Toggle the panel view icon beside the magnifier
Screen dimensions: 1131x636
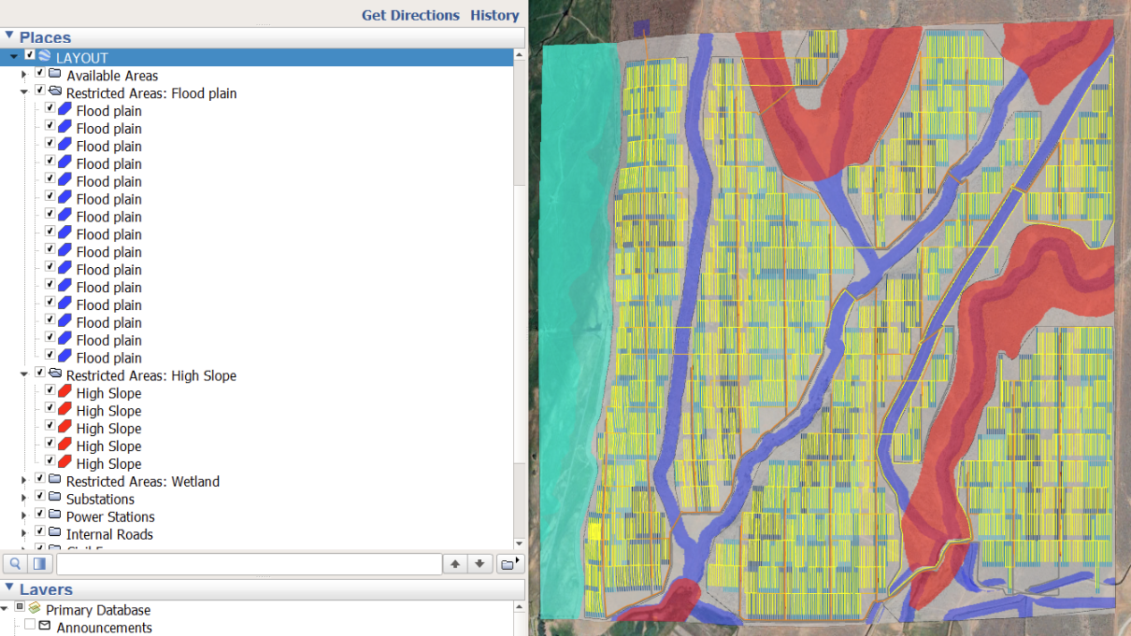pyautogui.click(x=39, y=564)
